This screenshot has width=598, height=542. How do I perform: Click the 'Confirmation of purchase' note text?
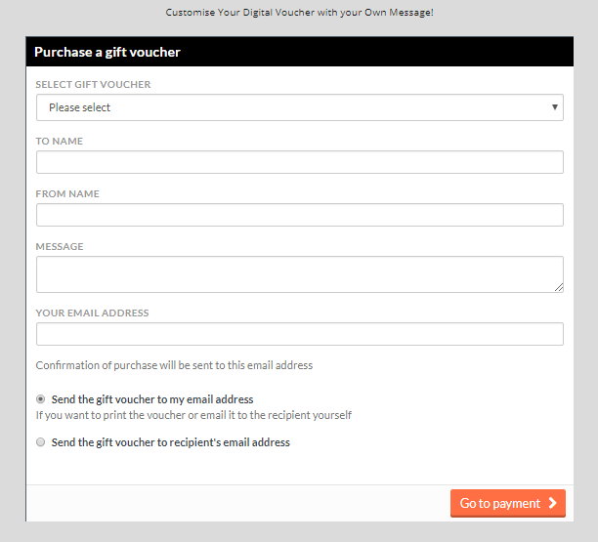pyautogui.click(x=174, y=365)
